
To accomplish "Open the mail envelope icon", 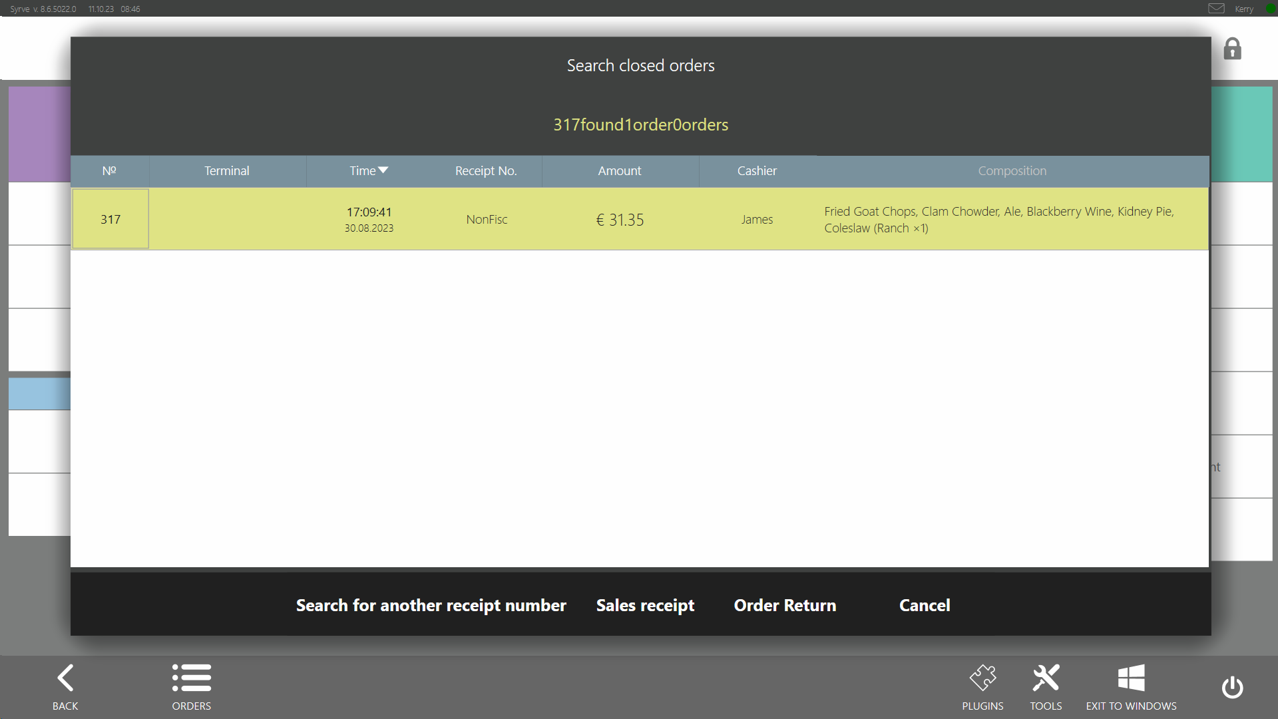I will click(x=1216, y=9).
